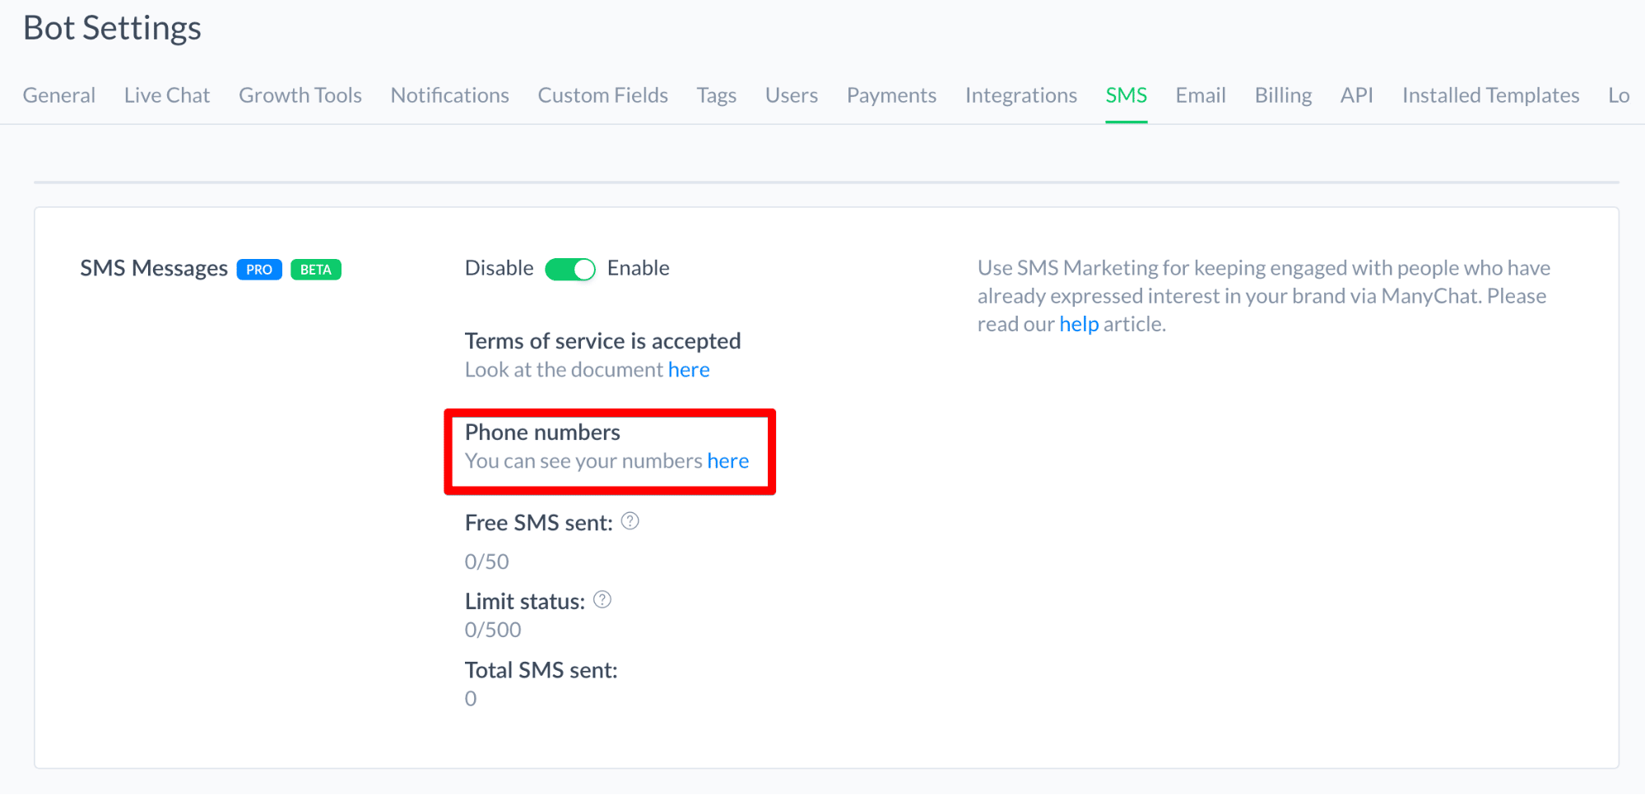The image size is (1645, 795).
Task: Click the BETA badge next to SMS Messages
Action: (x=316, y=270)
